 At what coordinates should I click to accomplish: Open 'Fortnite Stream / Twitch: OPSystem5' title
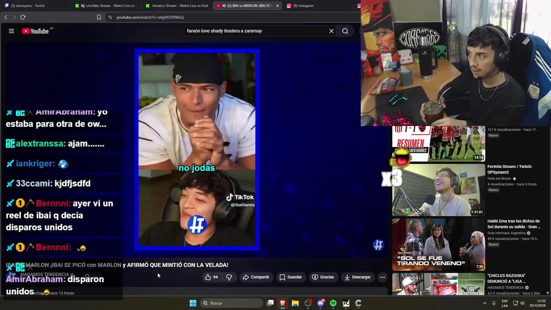coord(510,169)
